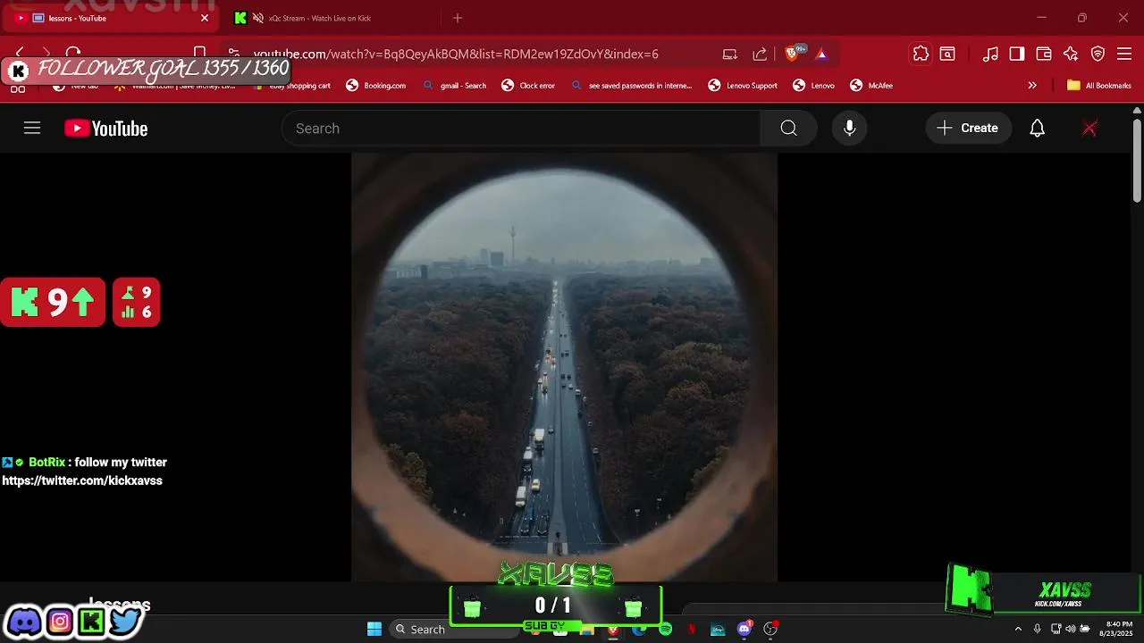Viewport: 1144px width, 643px height.
Task: Click the Create button on YouTube
Action: 968,129
